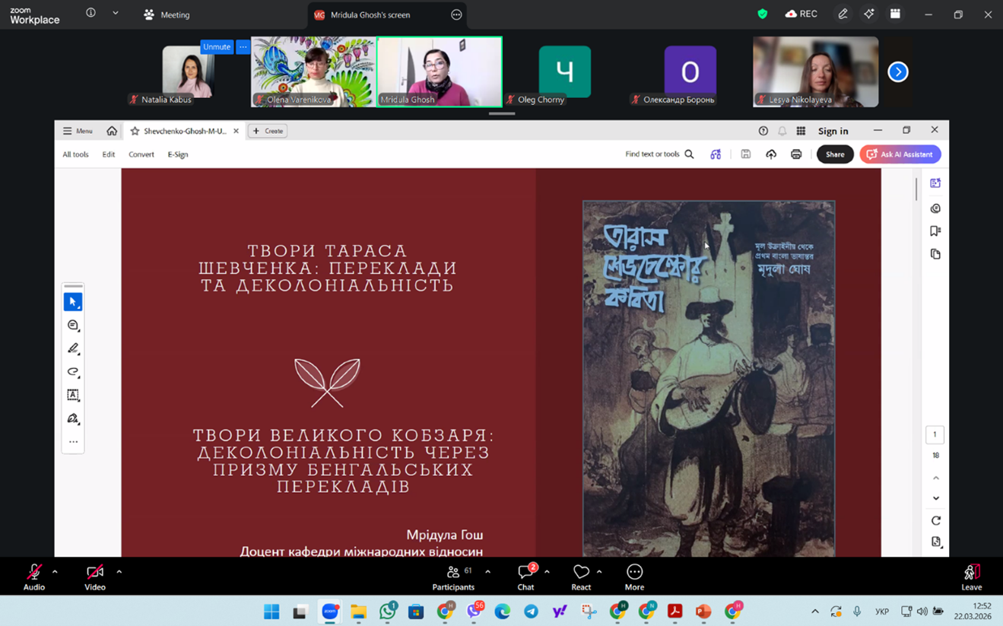Expand the Audio options chevron
This screenshot has height=626, width=1003.
[x=55, y=571]
